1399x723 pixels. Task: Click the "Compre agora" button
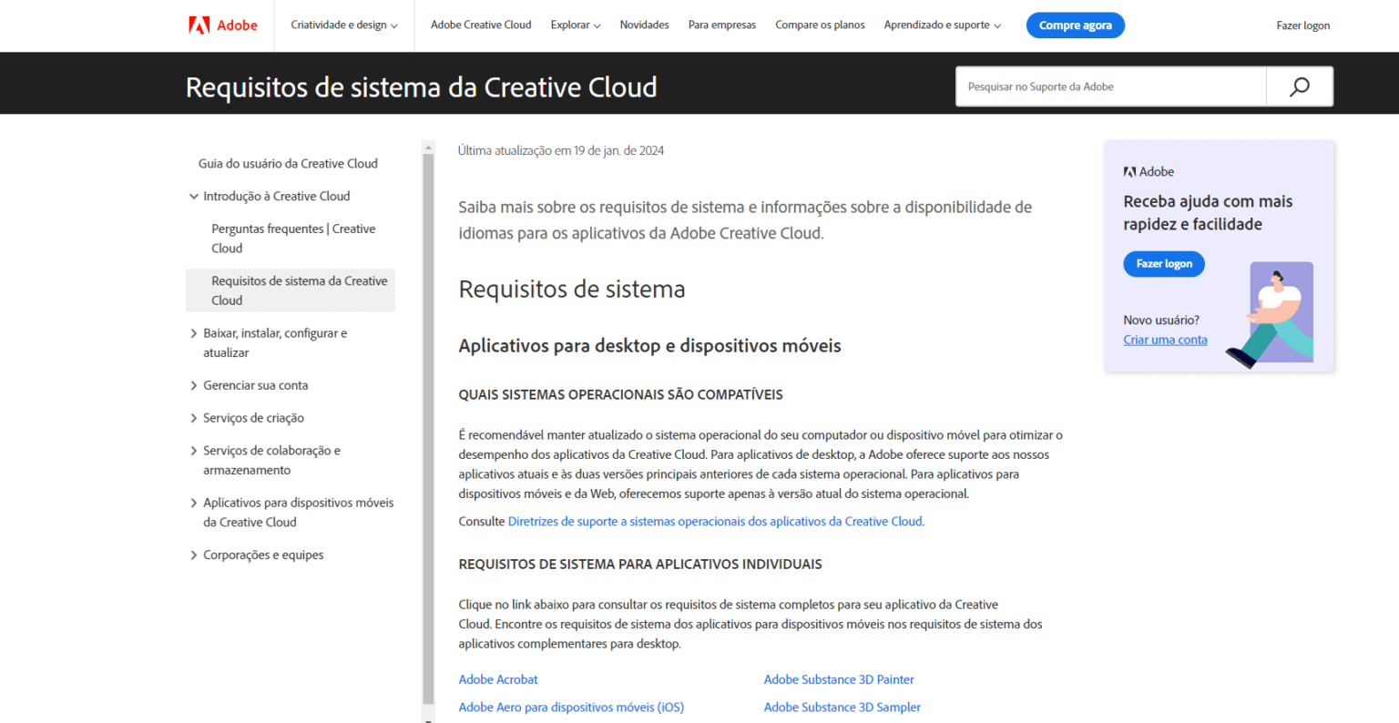click(x=1075, y=25)
